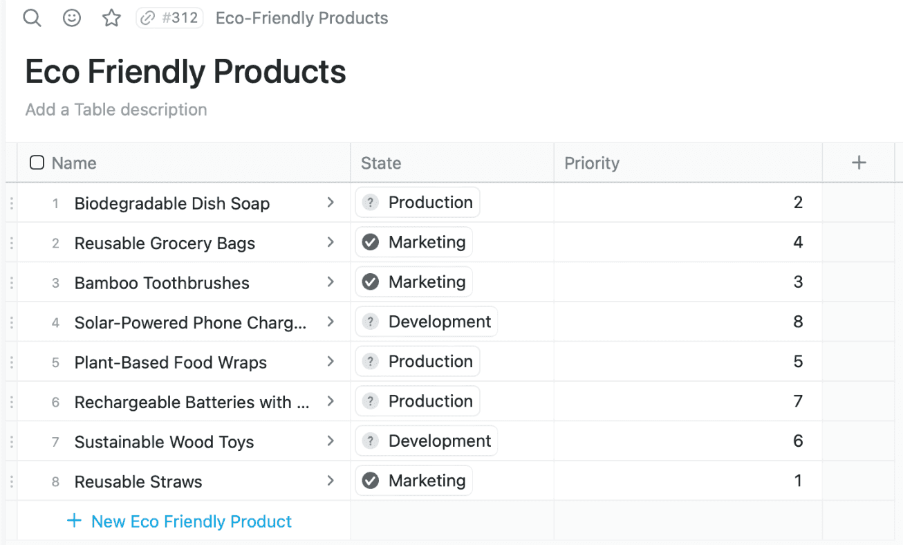Select the State column header
Image resolution: width=903 pixels, height=545 pixels.
(381, 163)
